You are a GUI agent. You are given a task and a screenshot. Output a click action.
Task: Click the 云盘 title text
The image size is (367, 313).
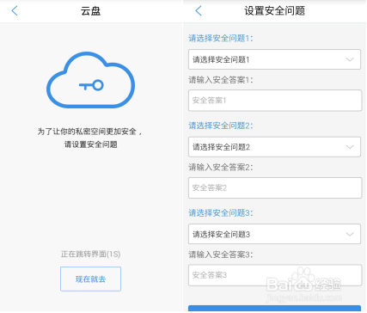90,11
